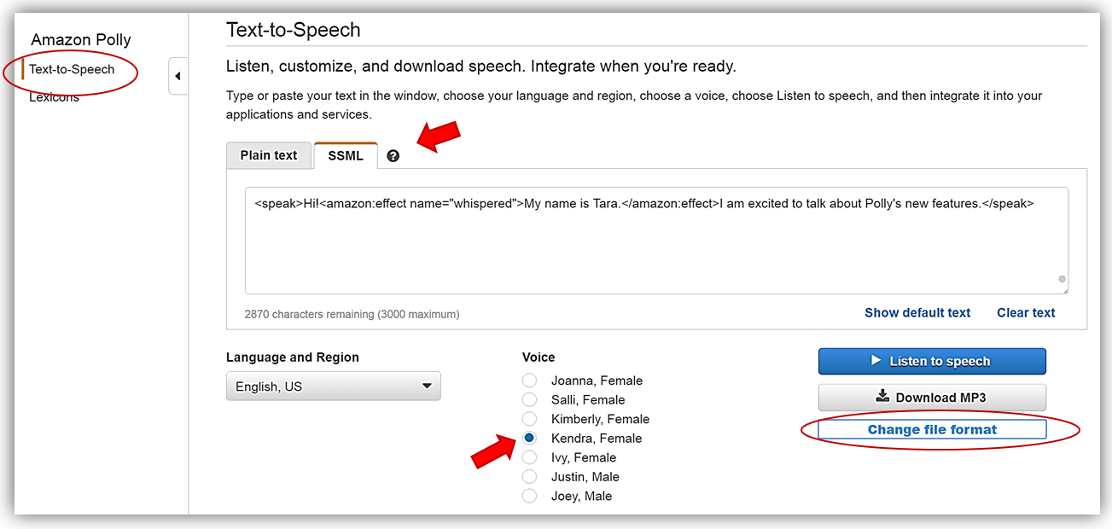1112x529 pixels.
Task: Click the SSML help question mark icon
Action: coord(393,156)
